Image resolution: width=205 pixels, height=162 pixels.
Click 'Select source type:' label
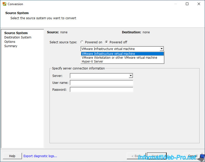click(x=63, y=42)
